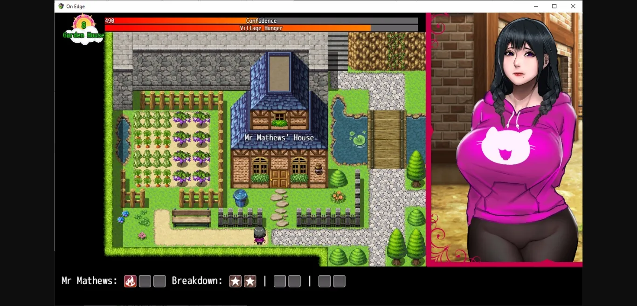The image size is (637, 306).
Task: Click the Mr Mathews' House label
Action: coord(279,138)
